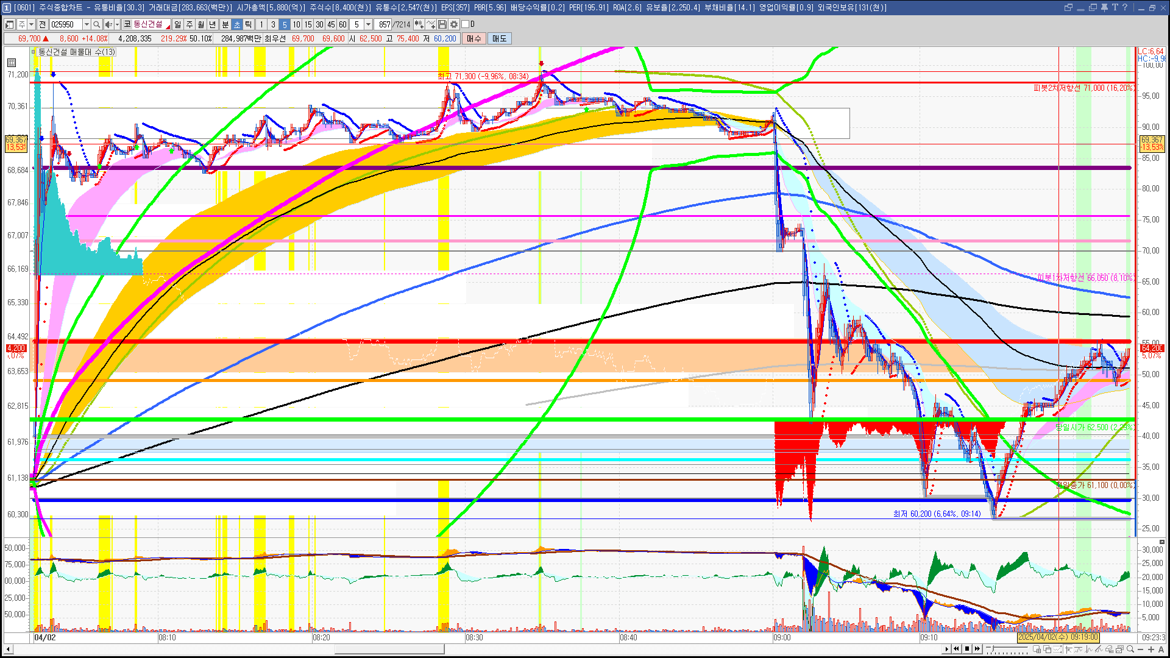Open the stock code 025950 dropdown
The width and height of the screenshot is (1170, 658).
click(87, 24)
